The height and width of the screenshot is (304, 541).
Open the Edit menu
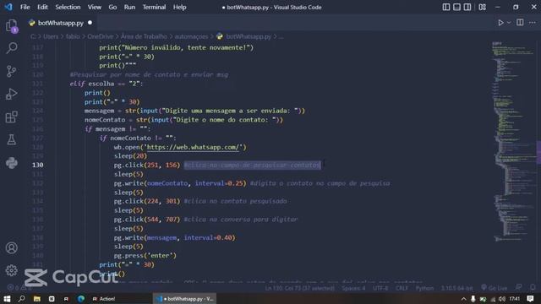pos(42,7)
